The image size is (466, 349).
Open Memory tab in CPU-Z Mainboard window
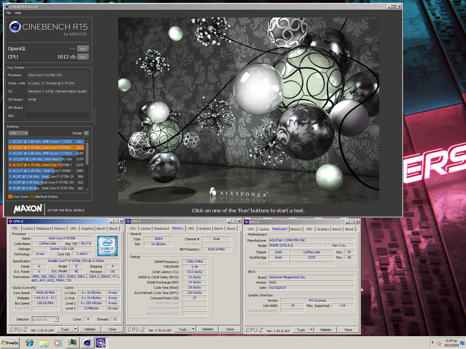tap(296, 229)
